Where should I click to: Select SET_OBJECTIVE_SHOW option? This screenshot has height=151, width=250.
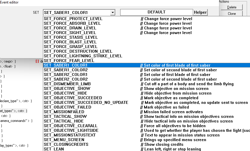[146, 88]
